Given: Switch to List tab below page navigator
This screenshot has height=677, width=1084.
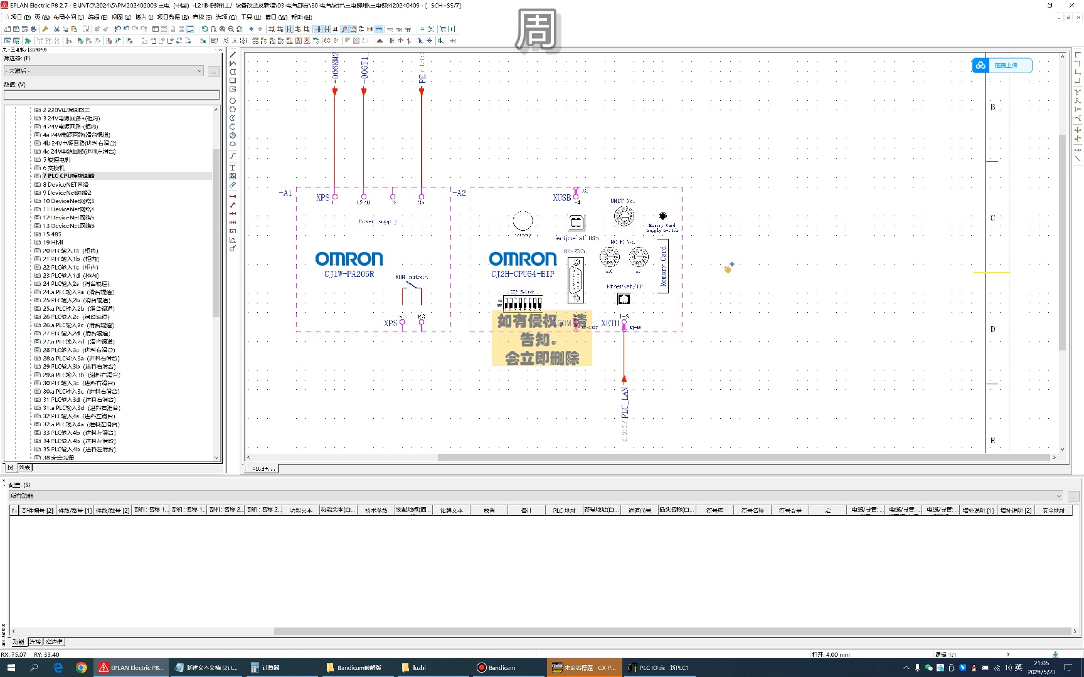Looking at the screenshot, I should (24, 468).
